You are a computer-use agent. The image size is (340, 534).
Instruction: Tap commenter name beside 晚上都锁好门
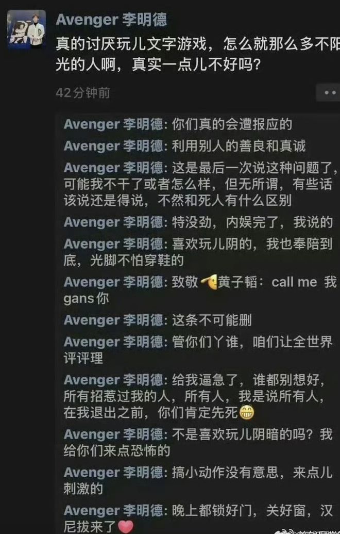tap(113, 511)
